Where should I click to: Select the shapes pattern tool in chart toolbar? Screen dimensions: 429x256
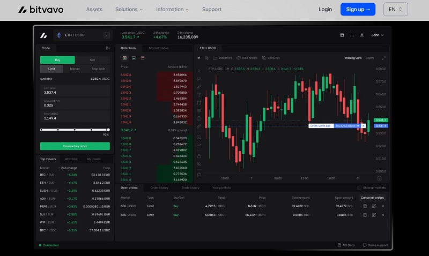pos(199,103)
